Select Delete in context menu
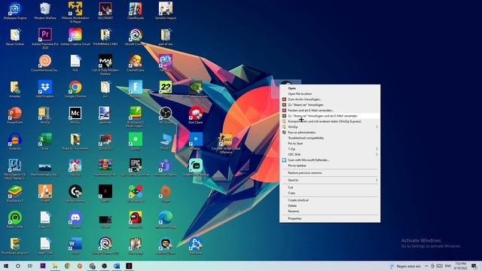The image size is (482, 271). (x=330, y=206)
